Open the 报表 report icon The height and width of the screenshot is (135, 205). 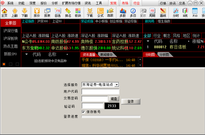click(x=47, y=13)
